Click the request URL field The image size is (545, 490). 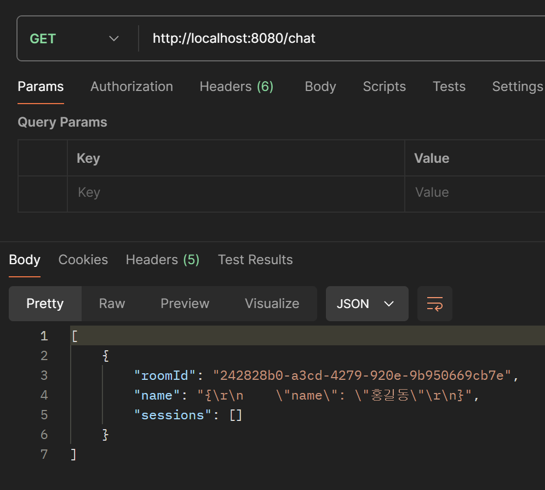[x=340, y=39]
